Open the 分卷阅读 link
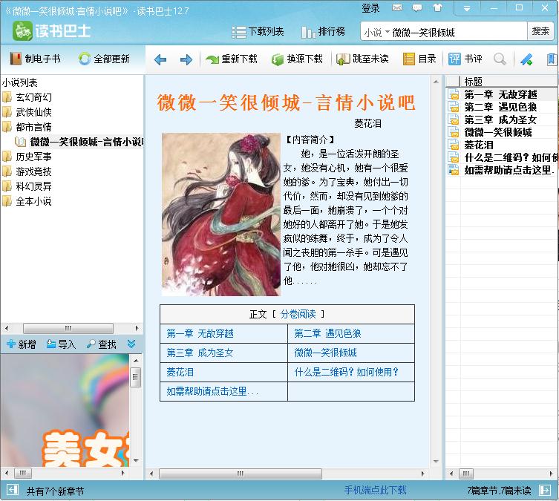 (298, 314)
